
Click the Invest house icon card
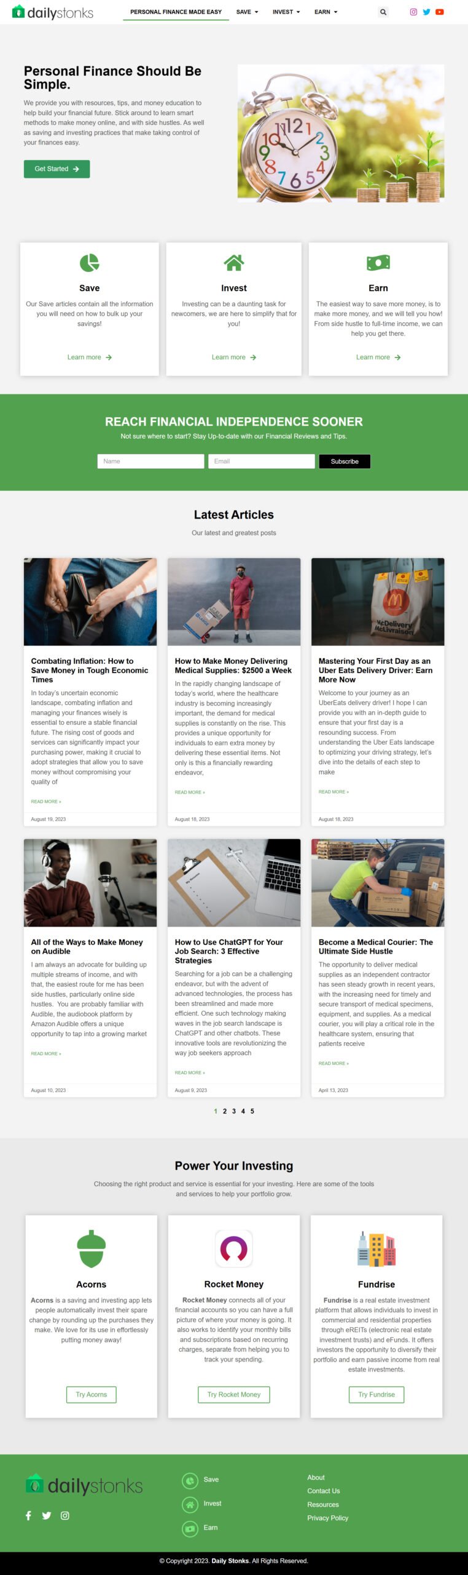[x=234, y=263]
